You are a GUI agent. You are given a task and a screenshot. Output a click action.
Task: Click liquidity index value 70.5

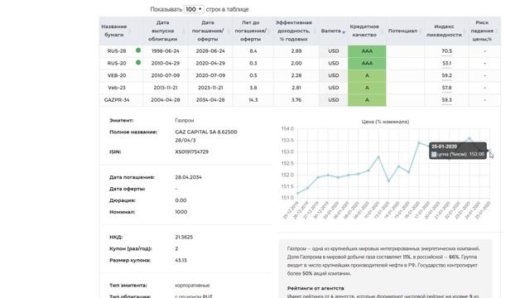(446, 51)
